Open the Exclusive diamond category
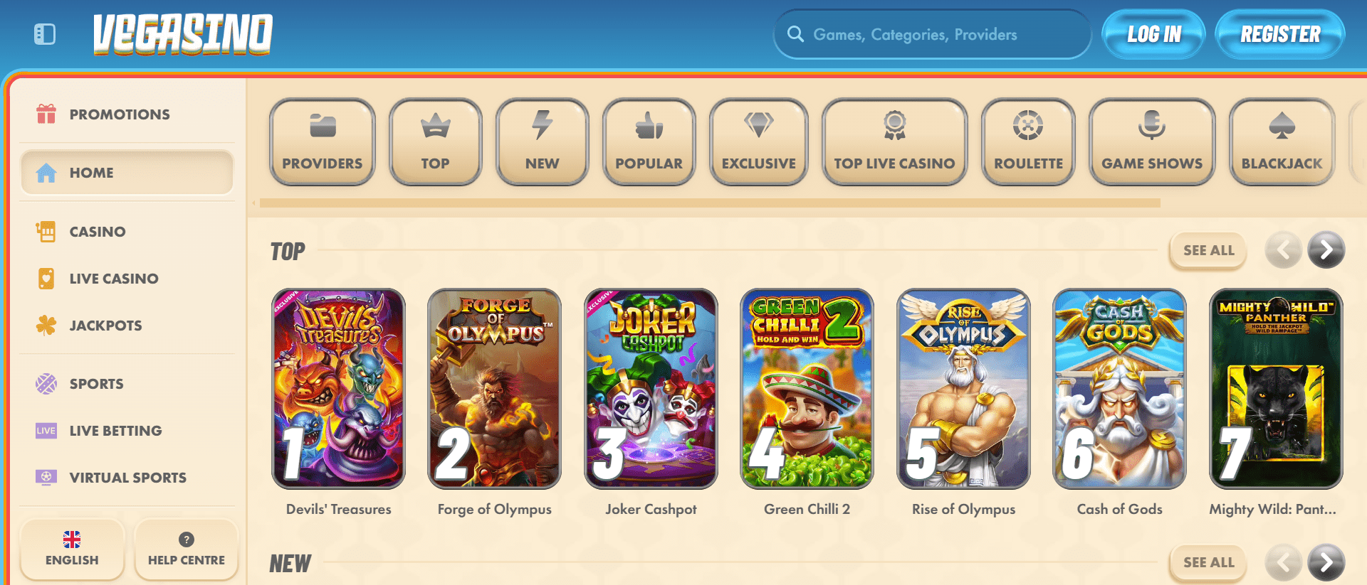The width and height of the screenshot is (1367, 585). click(759, 142)
